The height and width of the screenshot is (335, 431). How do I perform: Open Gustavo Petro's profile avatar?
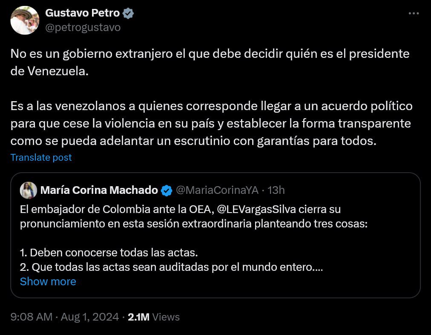point(25,20)
